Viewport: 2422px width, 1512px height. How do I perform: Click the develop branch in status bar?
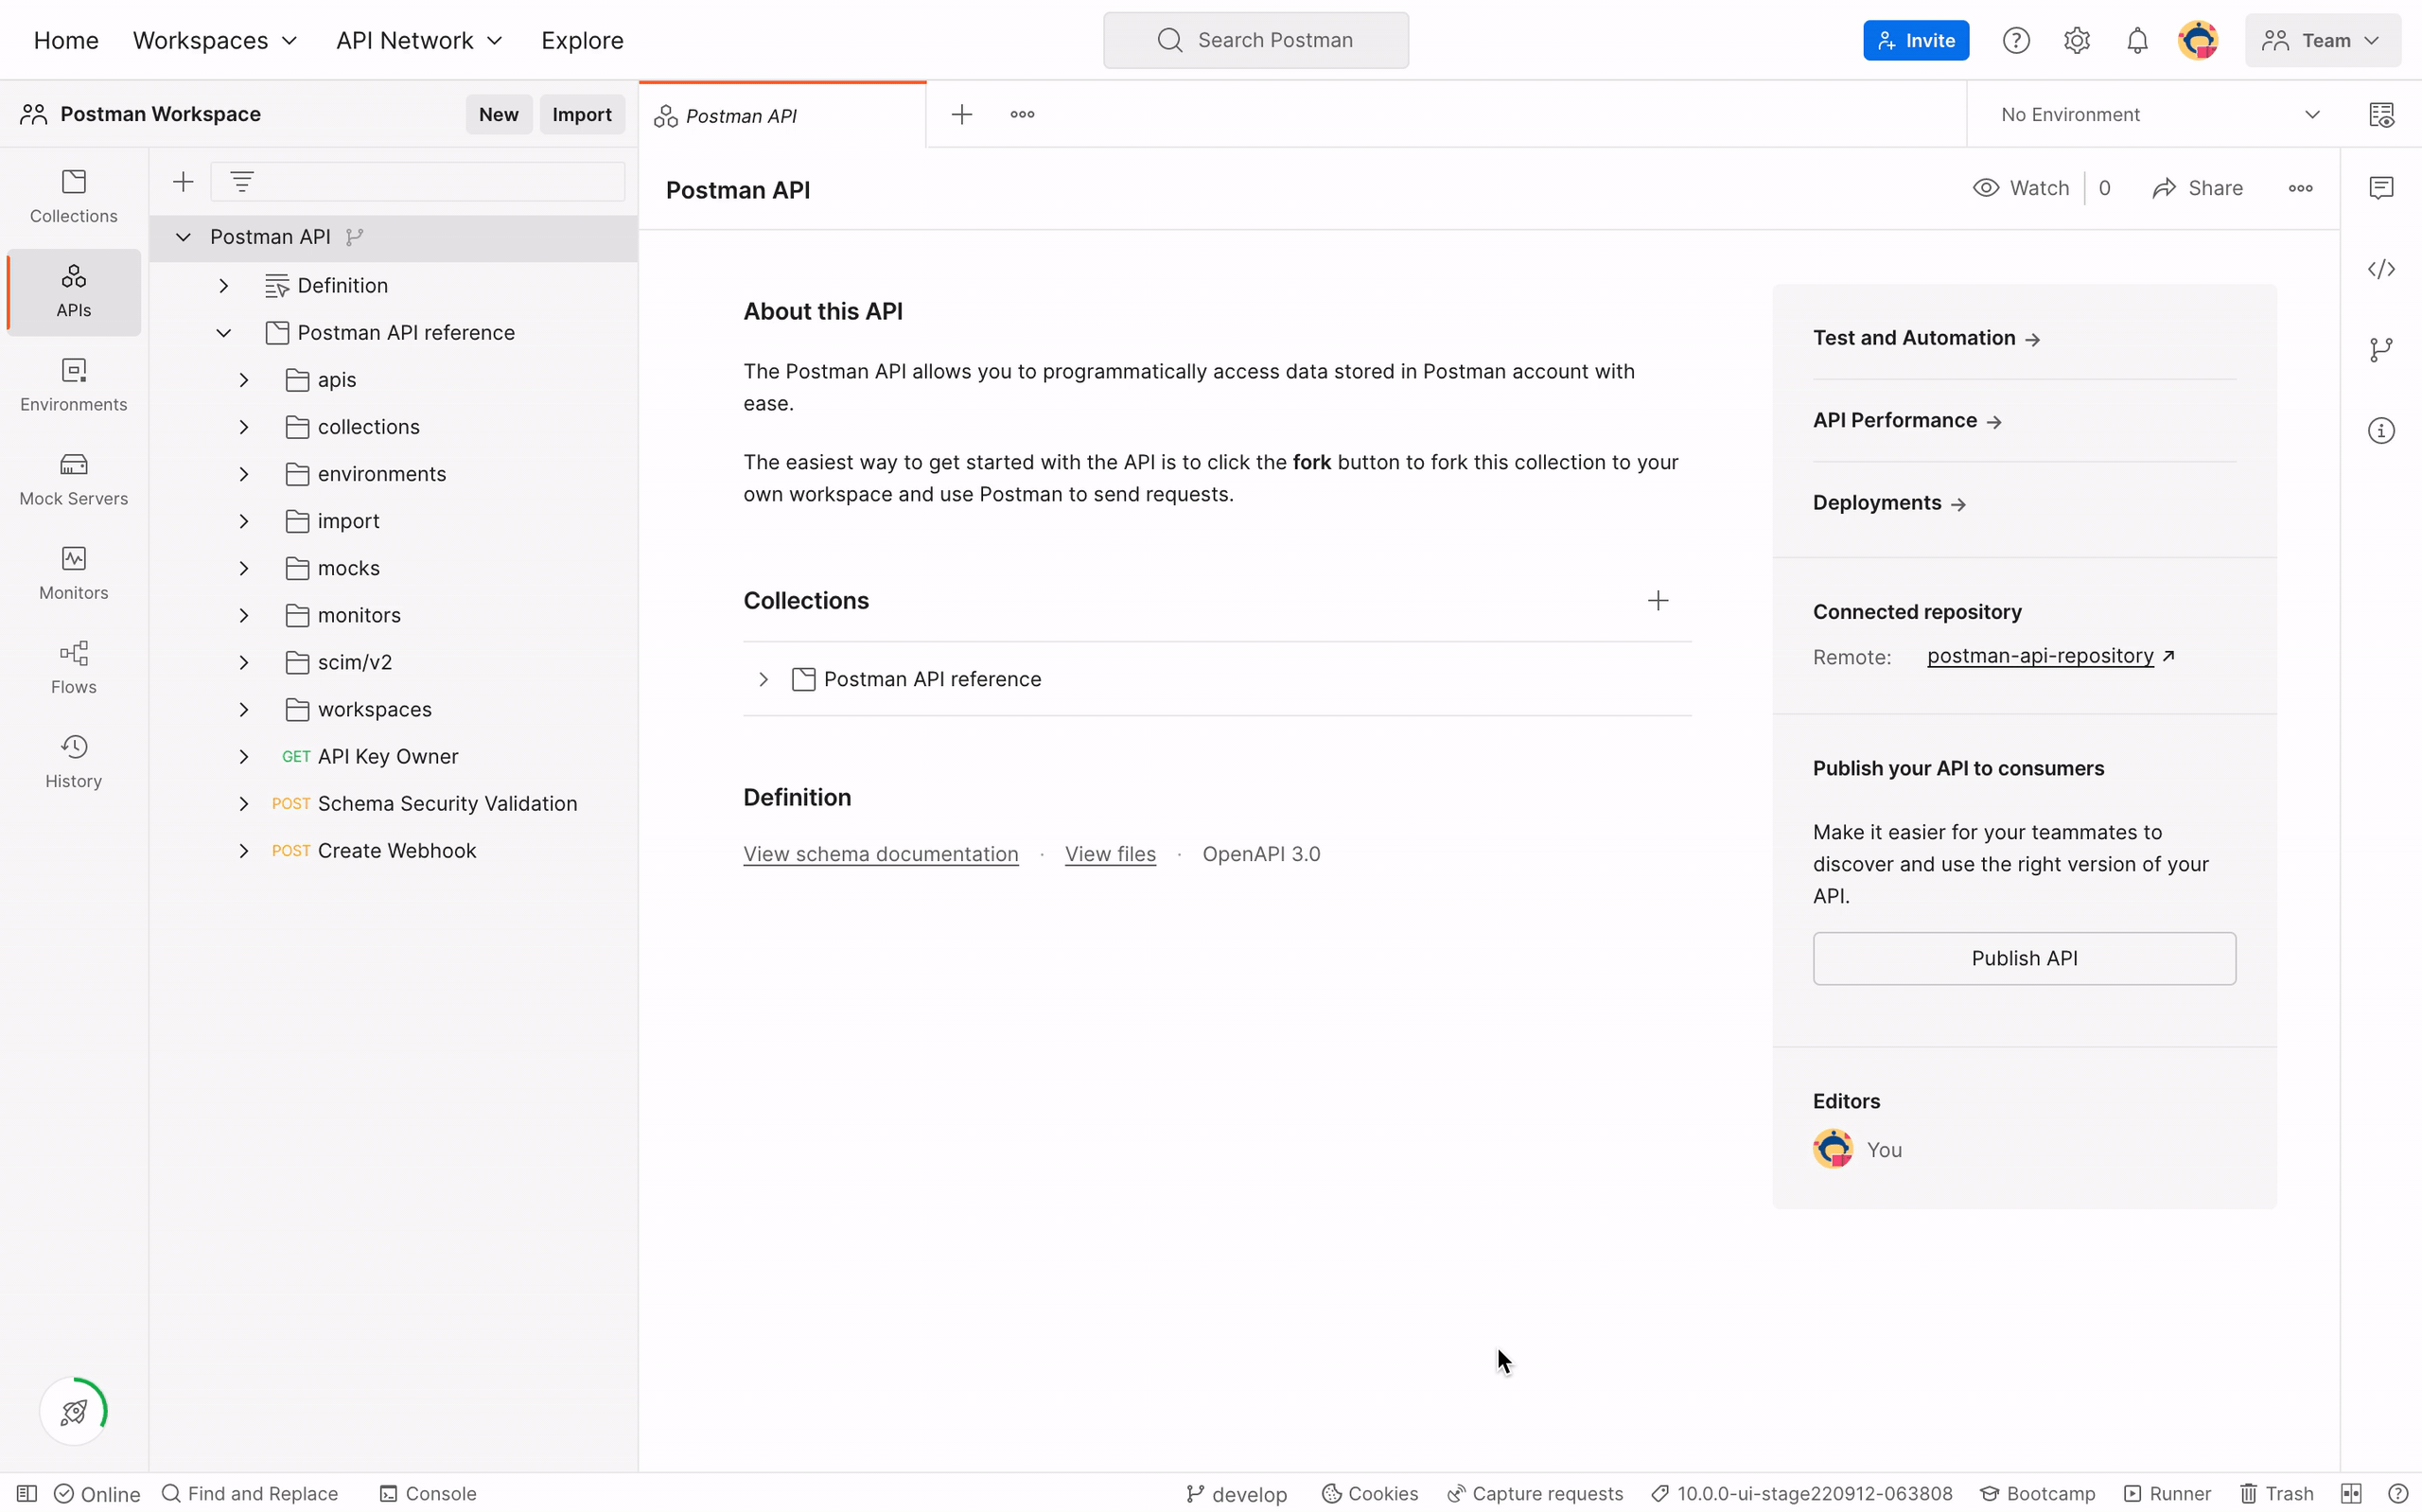[x=1236, y=1493]
